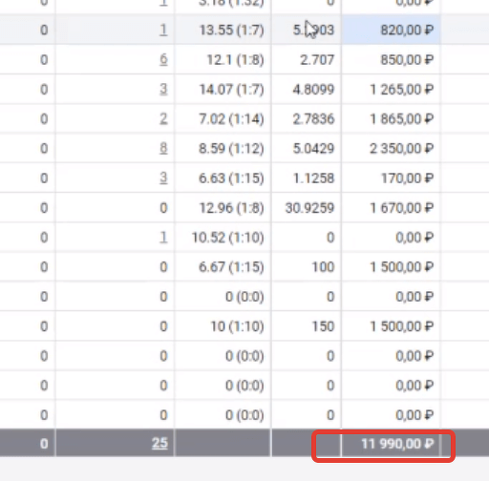Click the 1 265,00 ₽ cell

pyautogui.click(x=391, y=89)
